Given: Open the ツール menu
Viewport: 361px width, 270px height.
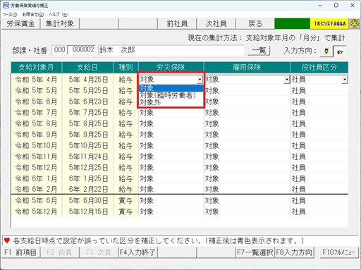Looking at the screenshot, I should click(x=10, y=14).
